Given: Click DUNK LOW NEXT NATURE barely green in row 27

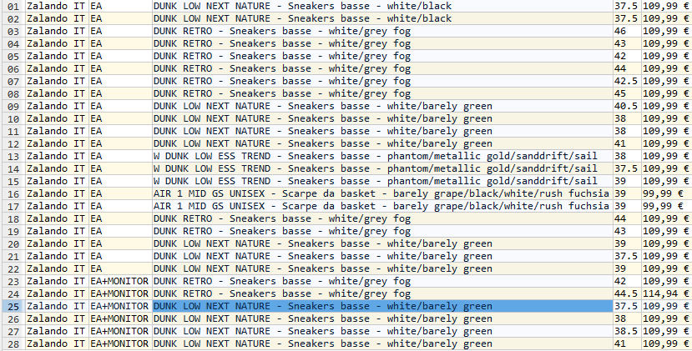Looking at the screenshot, I should [x=382, y=331].
